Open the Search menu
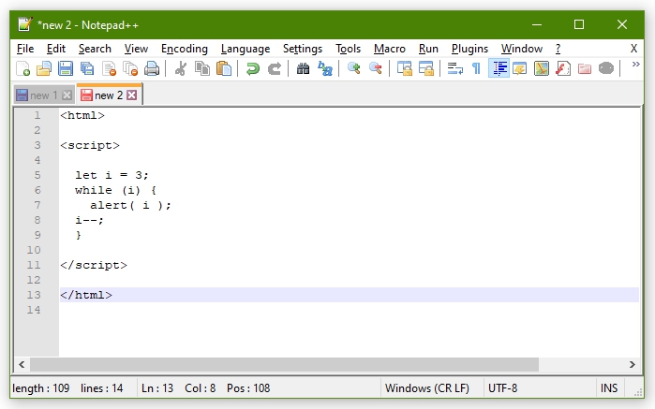This screenshot has height=409, width=655. pyautogui.click(x=95, y=49)
